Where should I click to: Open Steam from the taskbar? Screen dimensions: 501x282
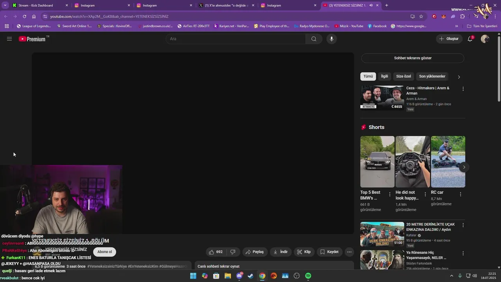point(250,276)
